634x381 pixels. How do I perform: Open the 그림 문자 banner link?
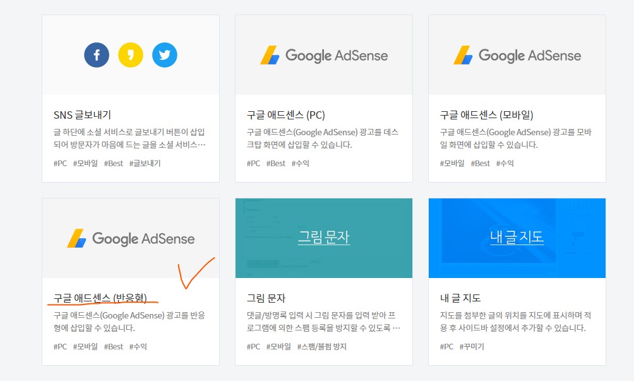point(324,237)
